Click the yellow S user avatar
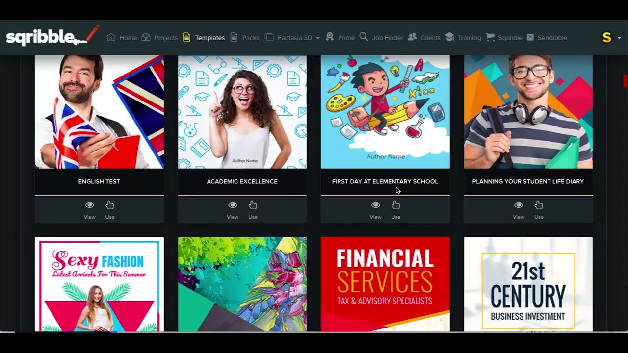 [x=607, y=37]
